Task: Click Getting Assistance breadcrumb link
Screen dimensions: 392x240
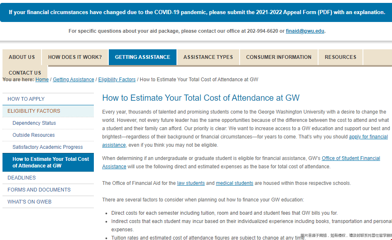Action: (x=73, y=79)
